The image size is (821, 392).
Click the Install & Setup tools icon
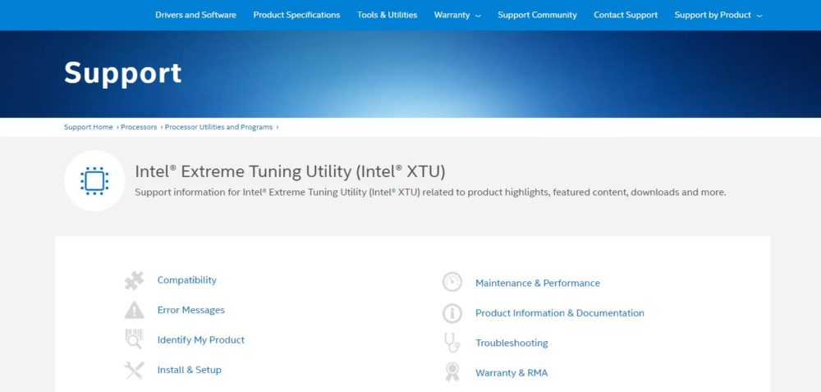coord(134,370)
